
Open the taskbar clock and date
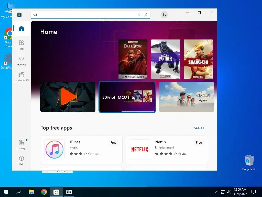click(x=240, y=192)
